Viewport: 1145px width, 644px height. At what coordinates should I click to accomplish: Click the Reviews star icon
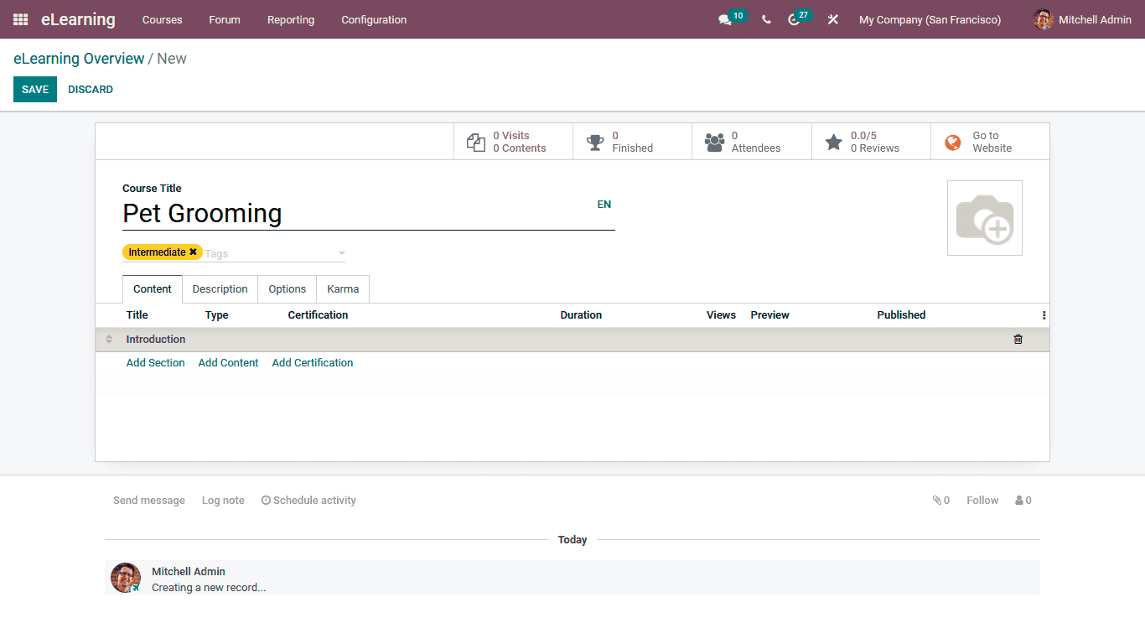(x=833, y=142)
